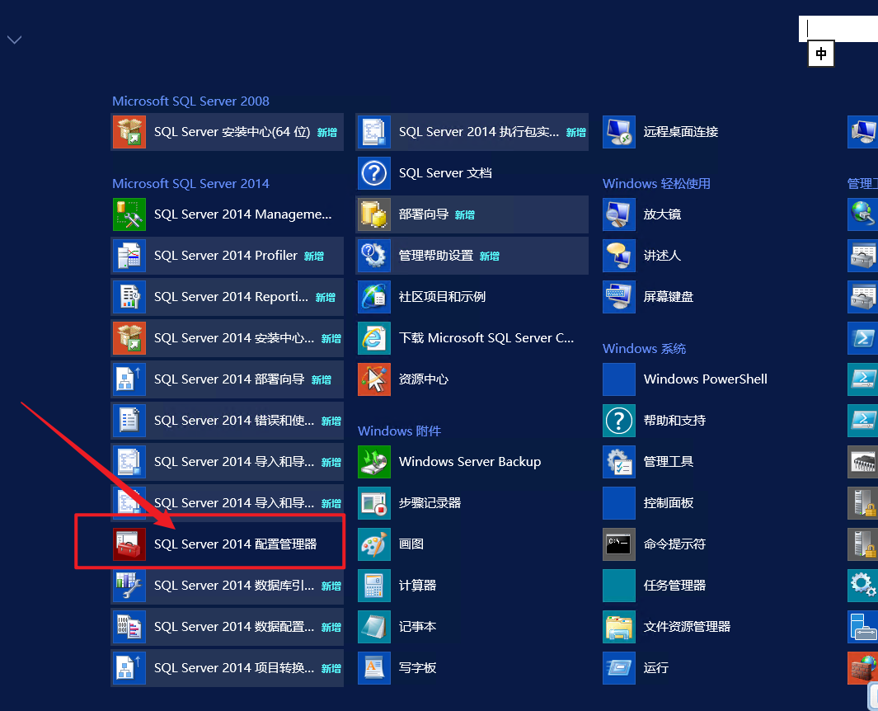
Task: Toggle the 中 input method indicator
Action: tap(820, 54)
